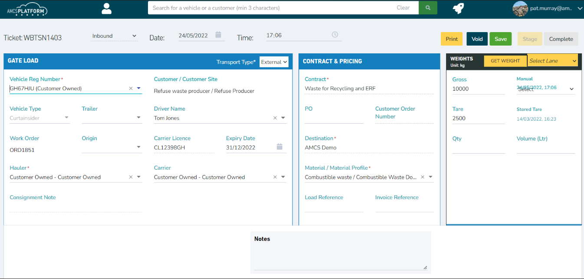Open the Inbound direction dropdown
Screen dimensions: 584x279
pyautogui.click(x=114, y=36)
